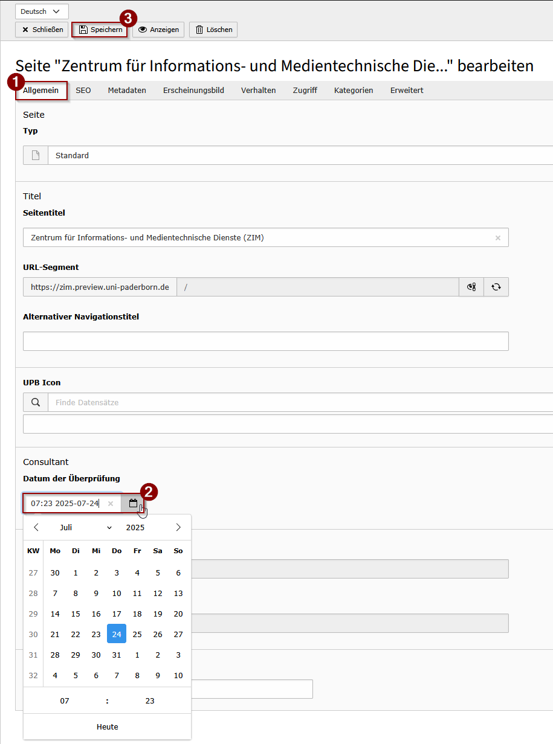The image size is (553, 744).
Task: Click the UPB Icon search magnifier
Action: tap(36, 402)
